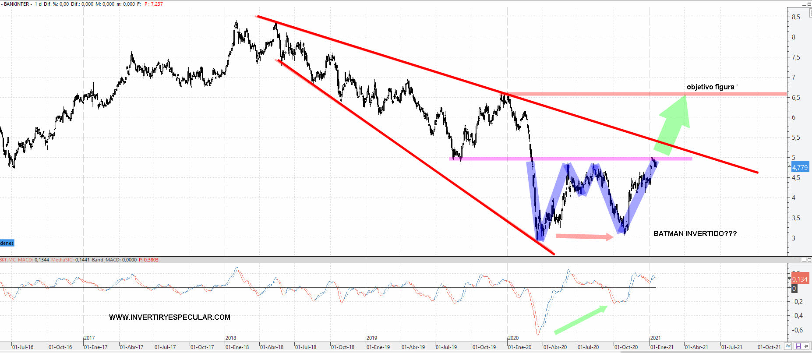Click the blue 4,779 current price label

click(800, 167)
